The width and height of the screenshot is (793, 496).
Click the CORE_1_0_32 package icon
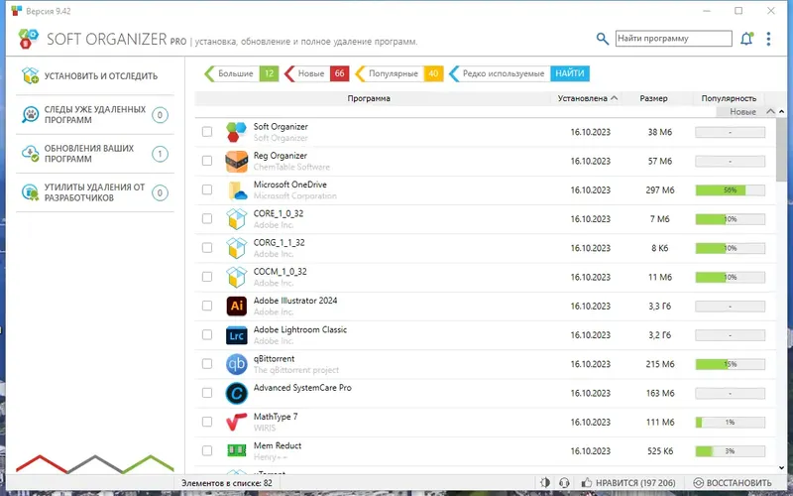point(236,219)
